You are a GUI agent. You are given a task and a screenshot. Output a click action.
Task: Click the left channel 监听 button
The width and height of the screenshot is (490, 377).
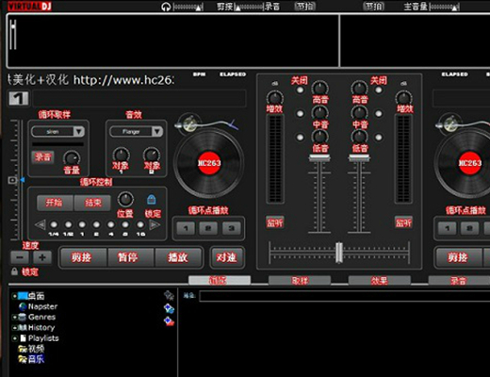[x=275, y=222]
